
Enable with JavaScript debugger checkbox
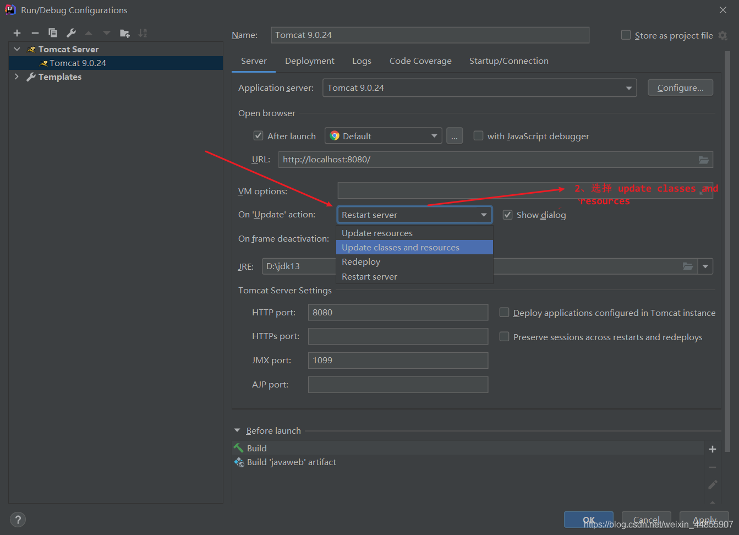point(478,135)
